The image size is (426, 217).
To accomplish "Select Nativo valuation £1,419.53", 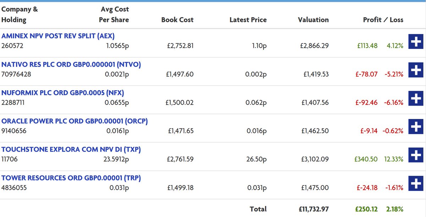I will pos(316,74).
